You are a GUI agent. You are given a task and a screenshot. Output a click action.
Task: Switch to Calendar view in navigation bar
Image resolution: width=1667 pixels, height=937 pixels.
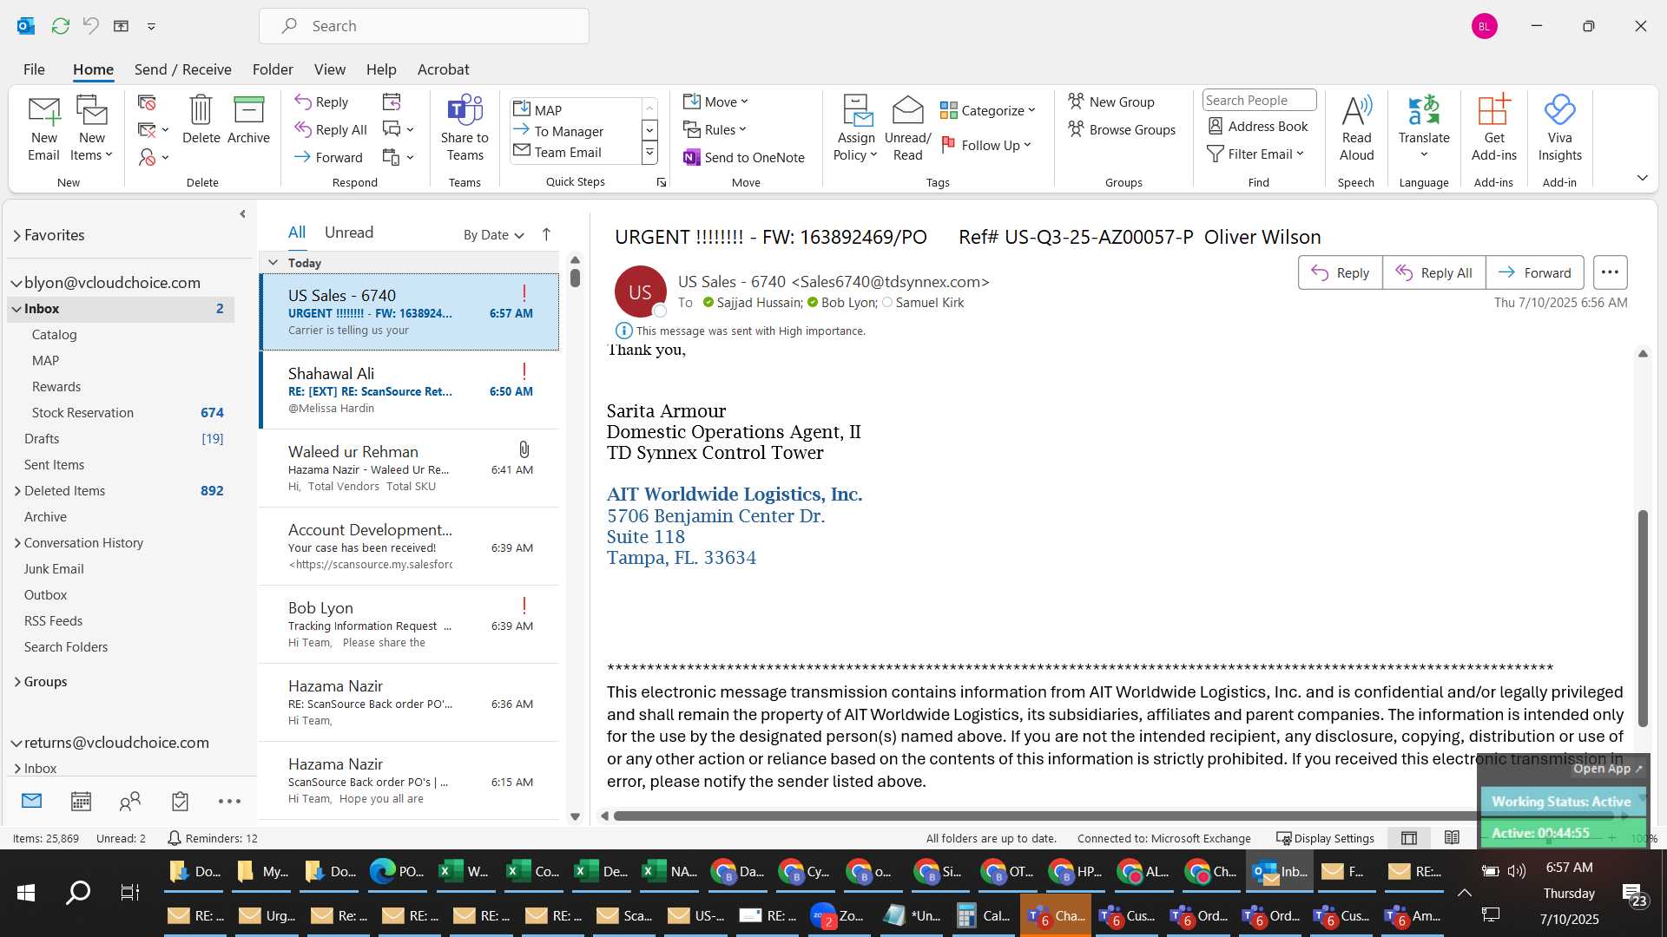(81, 801)
